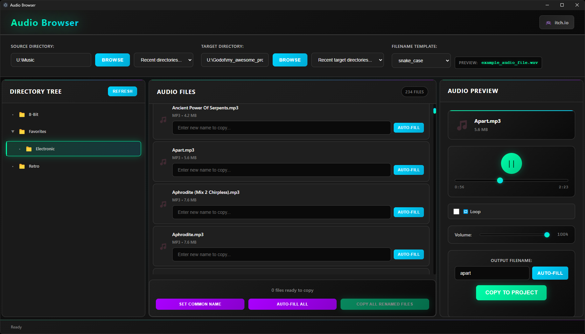Click music note icon next to Aphrodite.mp3

pos(163,247)
